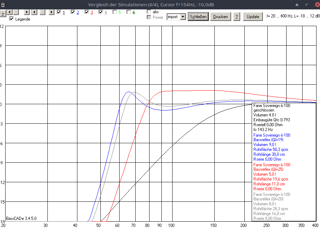This screenshot has width=320, height=230.
Task: Click the title bar shade-up arrow icon
Action: click(297, 5)
